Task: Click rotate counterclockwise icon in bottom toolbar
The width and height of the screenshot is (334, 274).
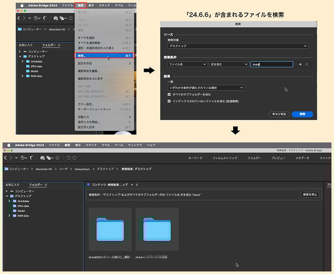Action: pyautogui.click(x=68, y=158)
